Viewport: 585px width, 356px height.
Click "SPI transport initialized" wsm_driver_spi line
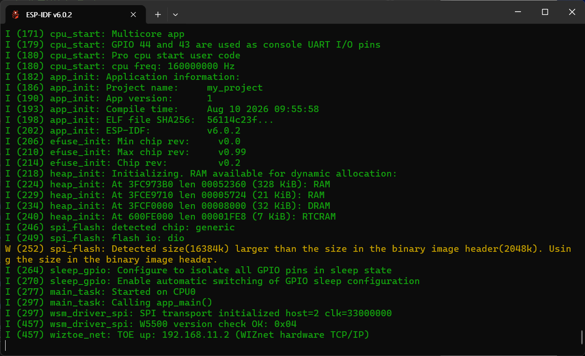(198, 313)
